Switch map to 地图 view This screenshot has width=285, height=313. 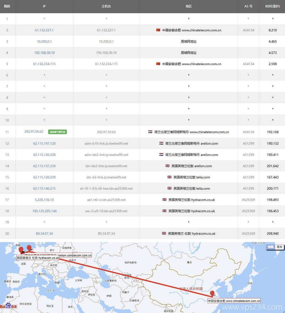coord(271,247)
